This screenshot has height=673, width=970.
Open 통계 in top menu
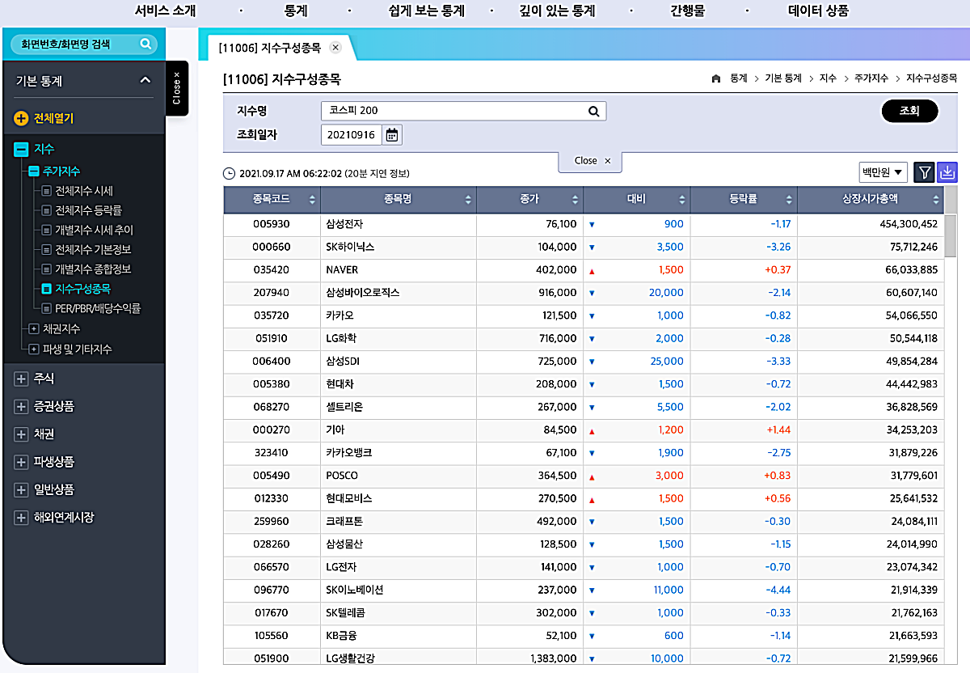point(296,11)
